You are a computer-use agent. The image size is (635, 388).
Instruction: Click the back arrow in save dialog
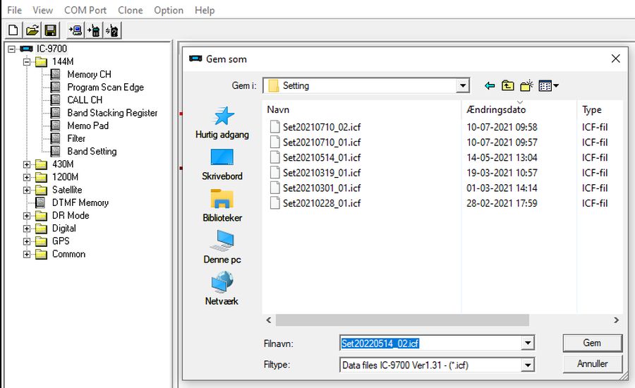(x=490, y=85)
